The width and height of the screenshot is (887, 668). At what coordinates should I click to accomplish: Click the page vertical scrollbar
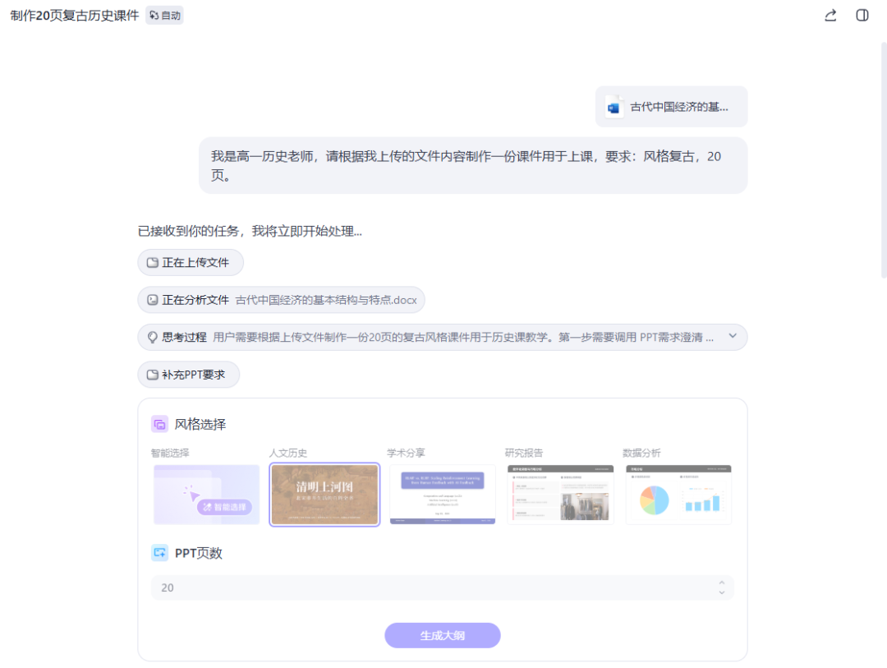(x=884, y=160)
